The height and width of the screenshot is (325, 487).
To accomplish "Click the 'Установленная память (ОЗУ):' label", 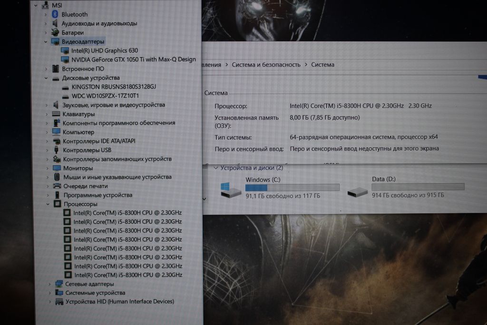I will coord(247,122).
